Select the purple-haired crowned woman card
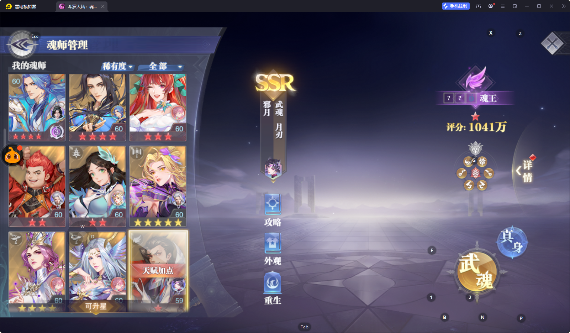This screenshot has height=333, width=570. (37, 272)
